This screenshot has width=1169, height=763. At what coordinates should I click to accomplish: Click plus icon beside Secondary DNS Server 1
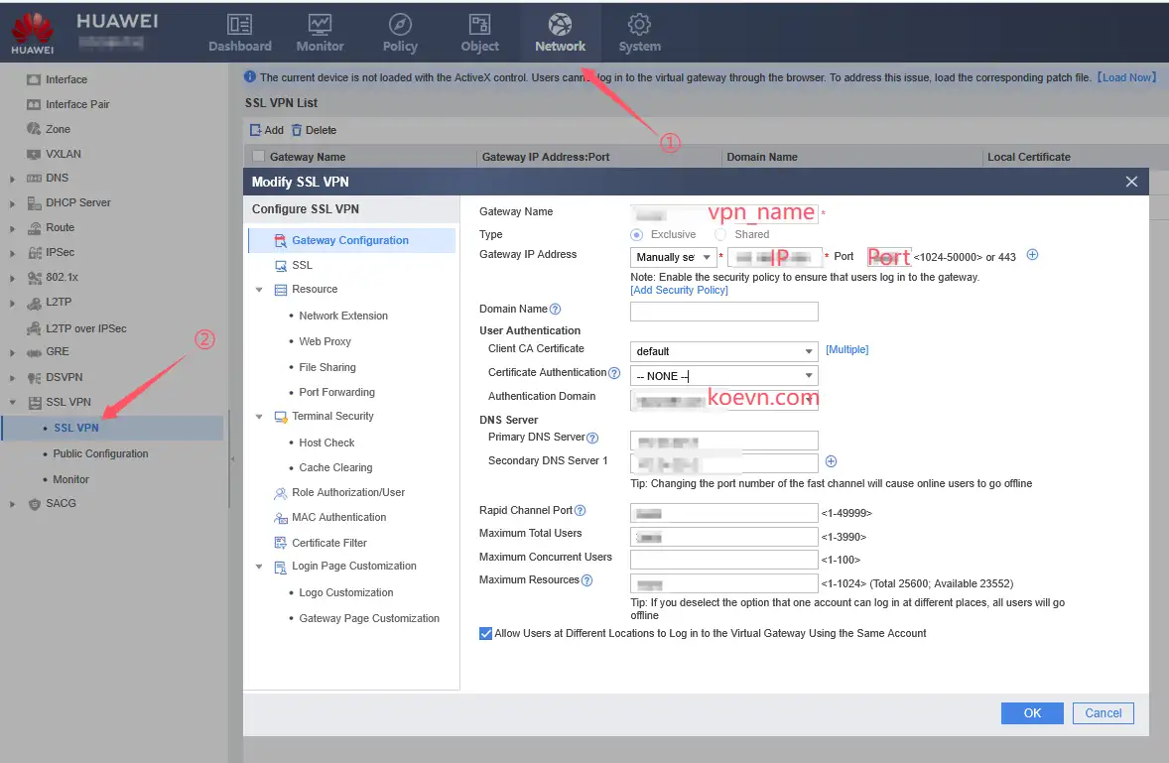(x=832, y=461)
